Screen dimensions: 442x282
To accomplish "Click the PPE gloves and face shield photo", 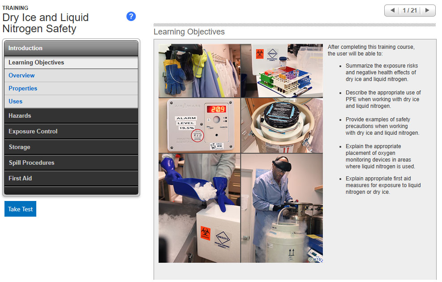I will [x=199, y=70].
